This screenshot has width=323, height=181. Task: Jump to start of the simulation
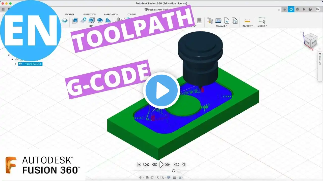pyautogui.click(x=139, y=164)
